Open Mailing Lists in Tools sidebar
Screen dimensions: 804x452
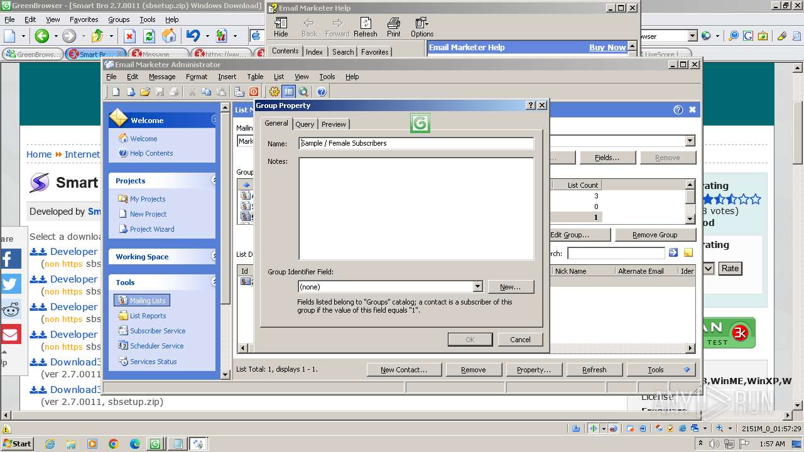pos(142,301)
